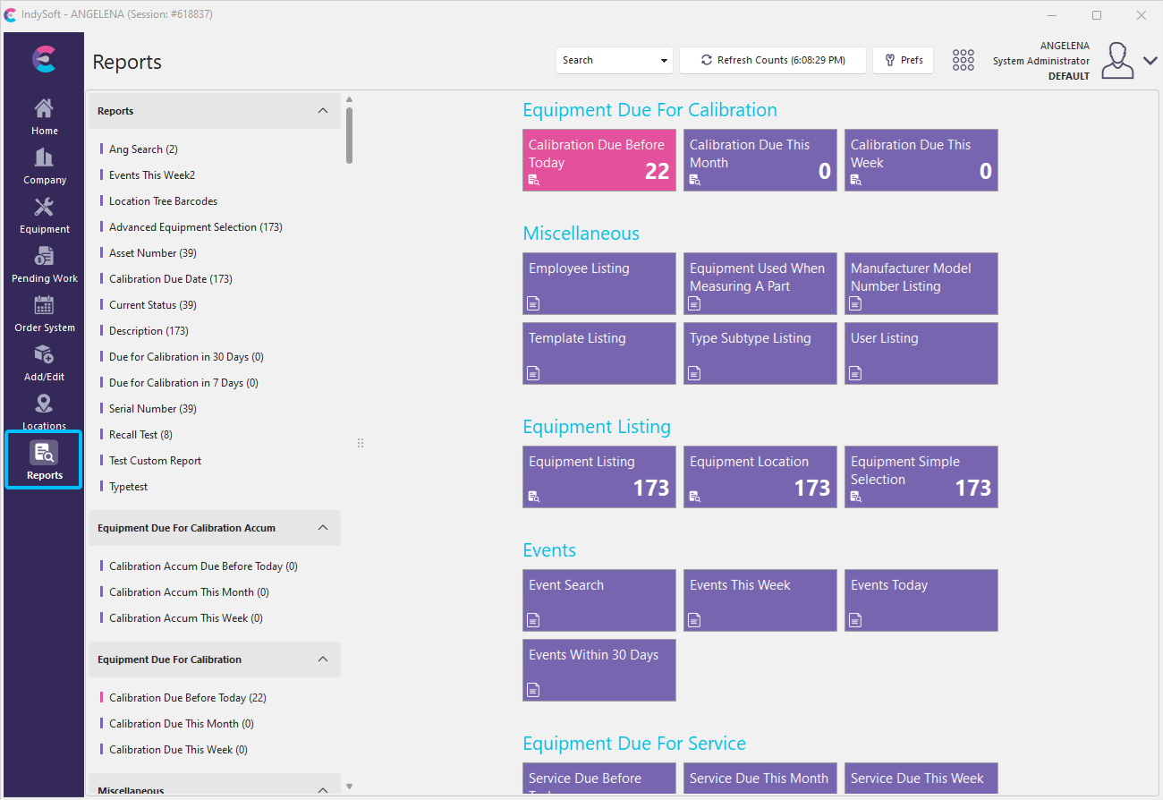Open the Locations pin icon
Viewport: 1163px width, 800px height.
coord(44,411)
